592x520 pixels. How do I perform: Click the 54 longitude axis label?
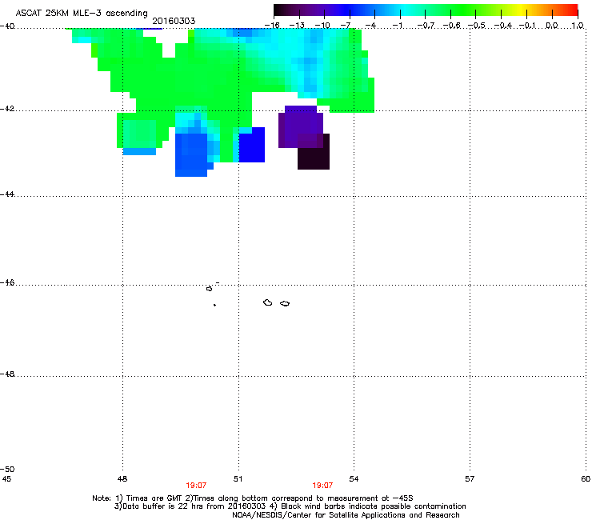pos(354,479)
